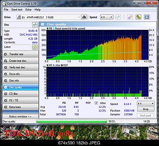Select the Drive info tab
Image resolution: width=159 pixels, height=146 pixels.
click(x=21, y=74)
